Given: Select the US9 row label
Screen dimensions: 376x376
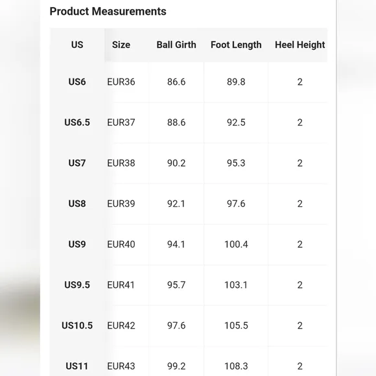Looking at the screenshot, I should [77, 244].
